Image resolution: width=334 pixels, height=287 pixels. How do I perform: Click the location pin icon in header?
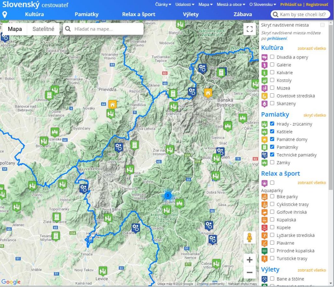[5, 14]
